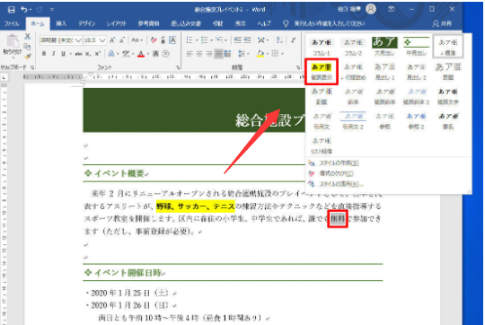Toggle character border (boxed A)

pyautogui.click(x=173, y=40)
